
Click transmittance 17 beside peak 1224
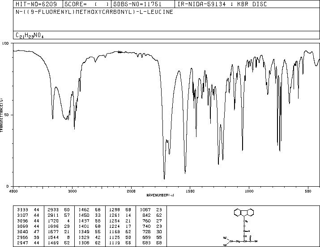tap(128, 226)
